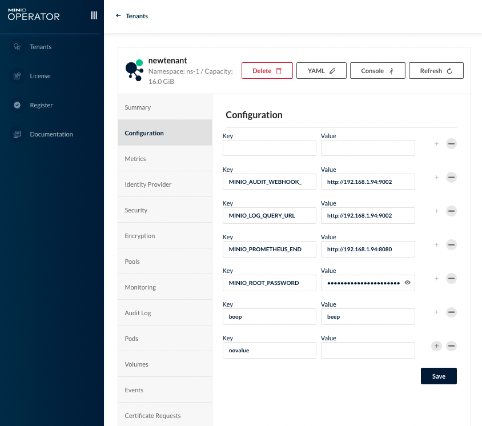
Task: Switch to the Security tab
Action: (x=165, y=210)
